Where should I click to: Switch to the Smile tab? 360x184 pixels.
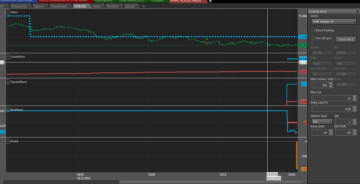pos(96,6)
